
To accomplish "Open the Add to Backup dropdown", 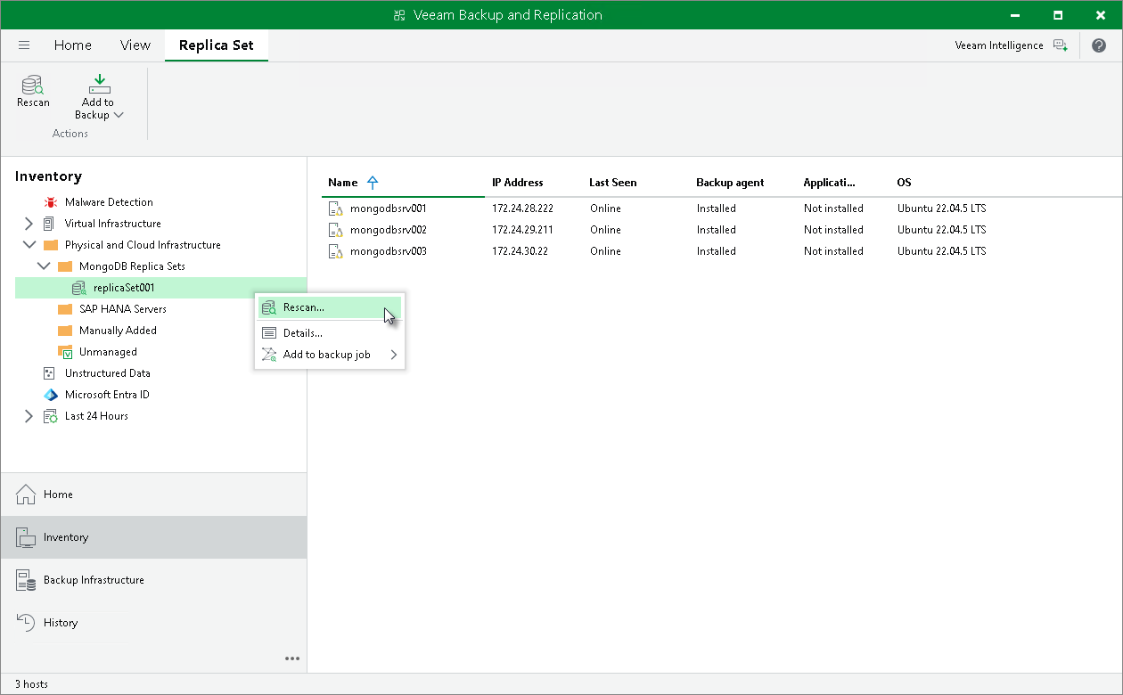I will [118, 114].
